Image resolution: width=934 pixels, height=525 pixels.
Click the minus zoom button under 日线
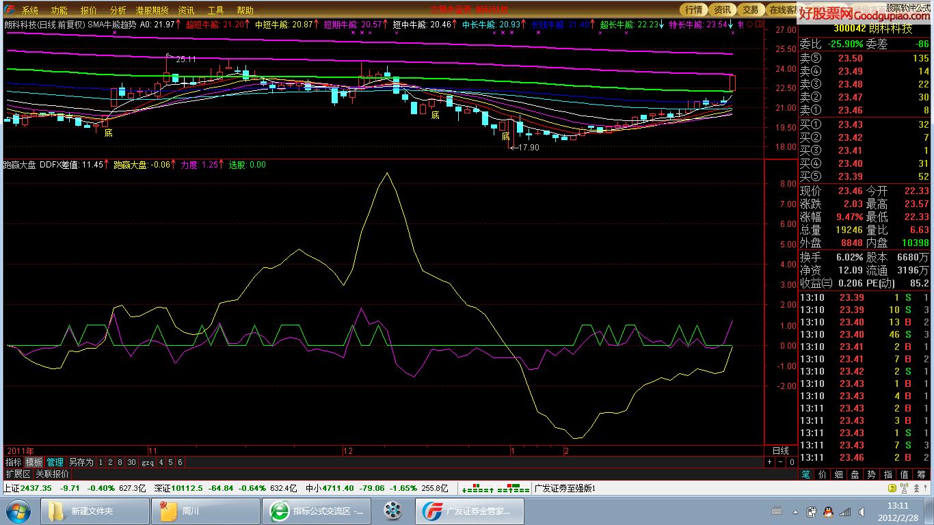pyautogui.click(x=780, y=462)
